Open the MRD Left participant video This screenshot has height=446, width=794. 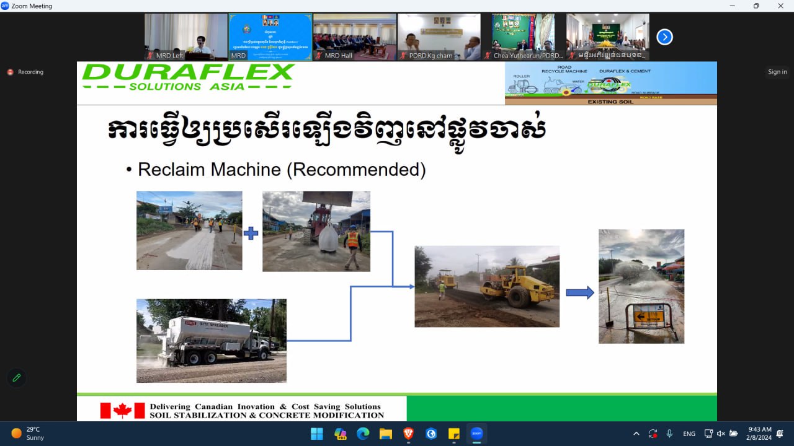(186, 37)
